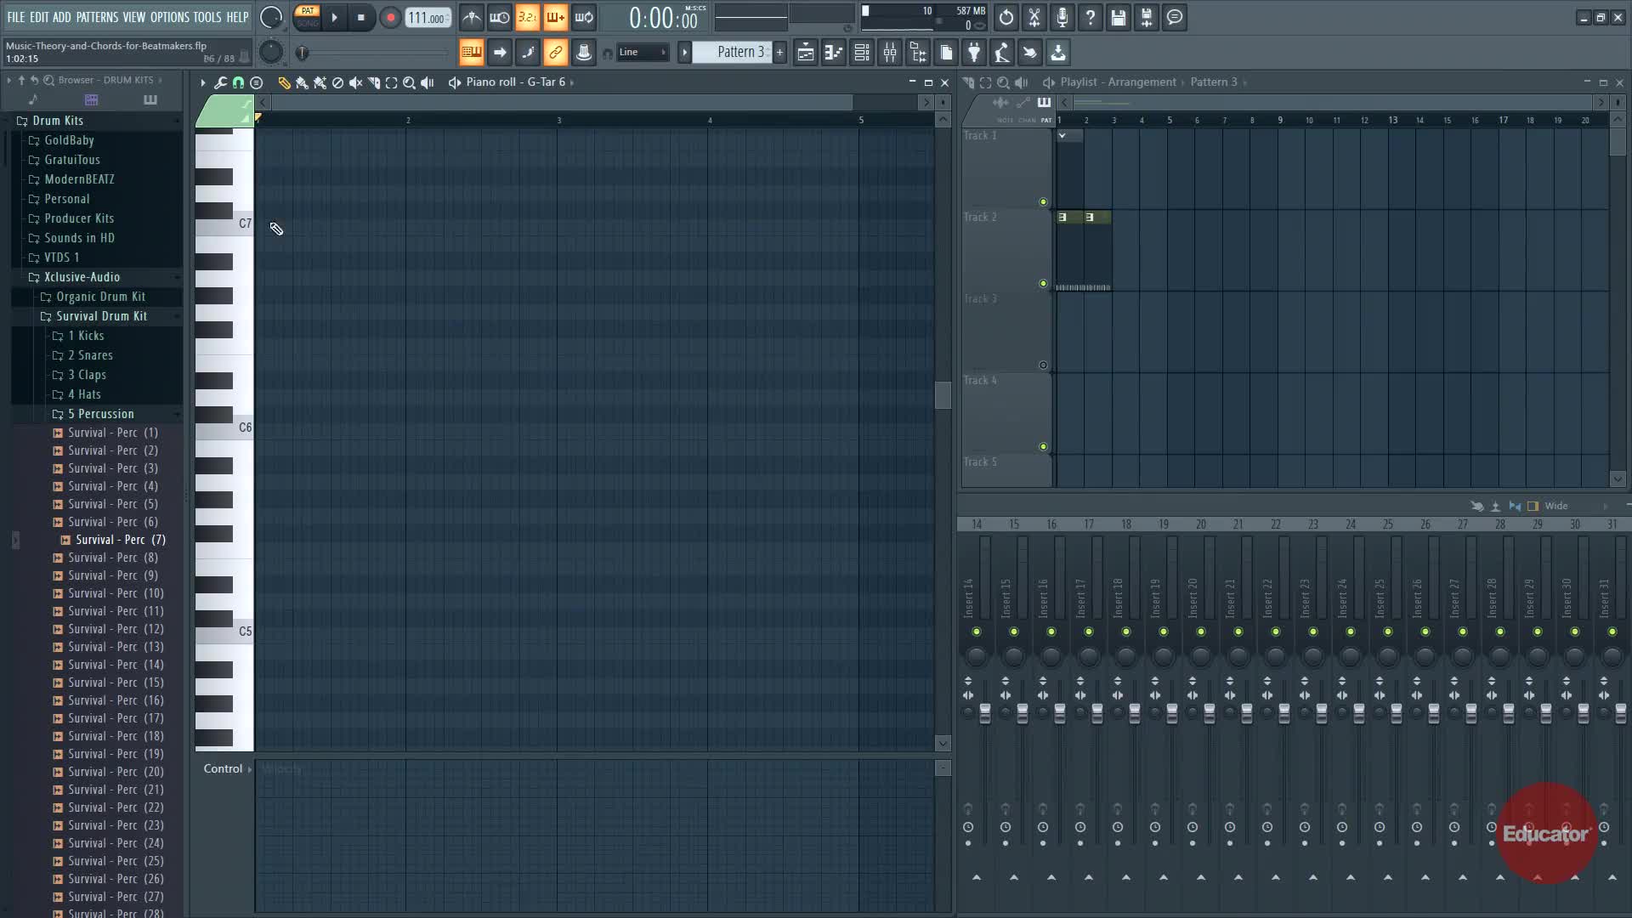Open the channel rack view
Viewport: 1632px width, 918px height.
coord(862,53)
